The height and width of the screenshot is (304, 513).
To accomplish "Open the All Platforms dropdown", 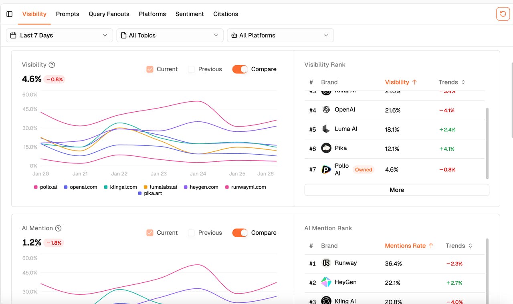I will [x=280, y=35].
